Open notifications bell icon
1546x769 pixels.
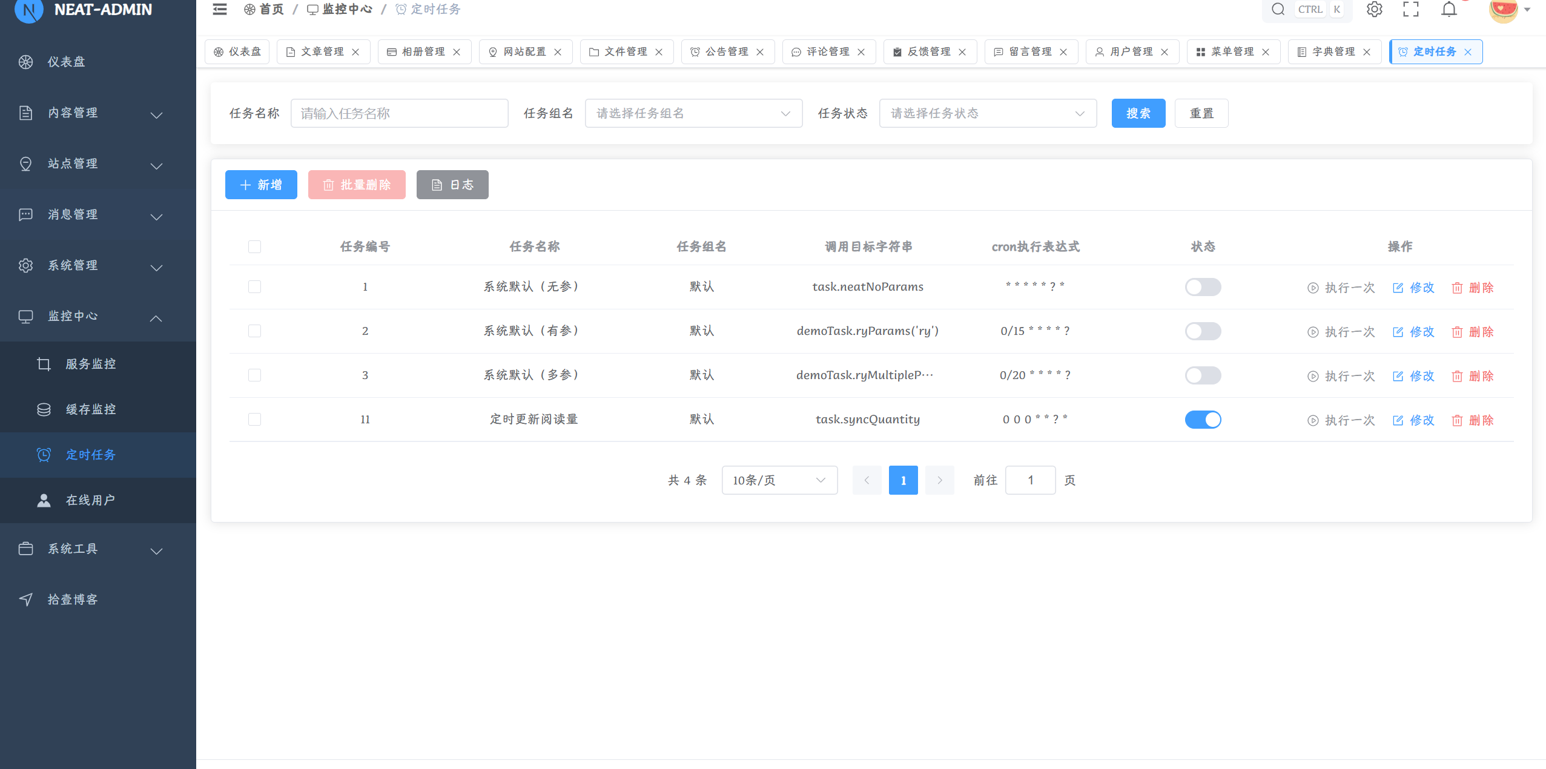coord(1449,9)
